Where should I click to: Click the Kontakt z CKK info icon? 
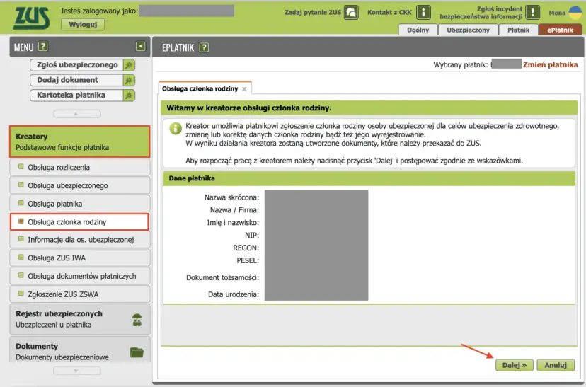423,13
